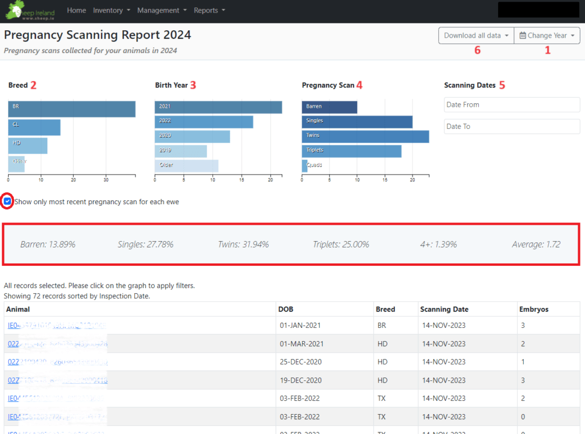Image resolution: width=585 pixels, height=434 pixels.
Task: Open the Management menu
Action: point(162,10)
